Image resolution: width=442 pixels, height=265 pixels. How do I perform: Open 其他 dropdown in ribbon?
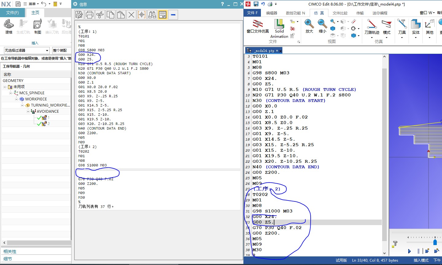[429, 29]
